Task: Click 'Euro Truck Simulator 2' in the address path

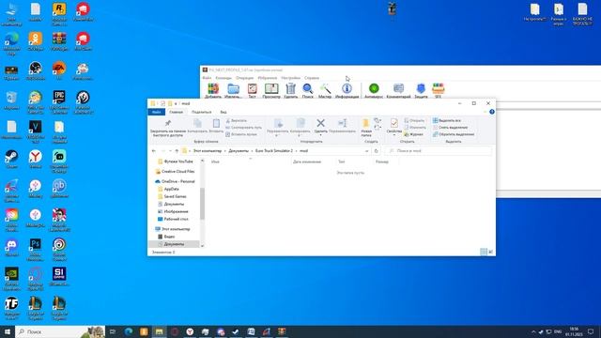Action: click(273, 151)
